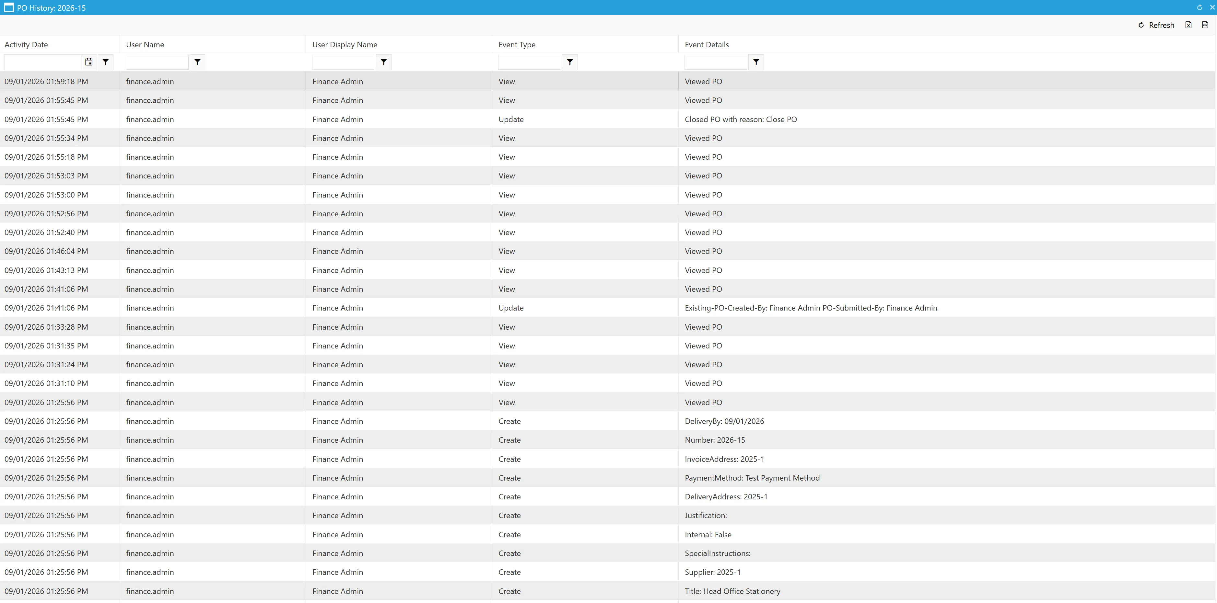Click 'Finance Admin' in the 01:43:13 PM row
The width and height of the screenshot is (1217, 603).
(337, 270)
